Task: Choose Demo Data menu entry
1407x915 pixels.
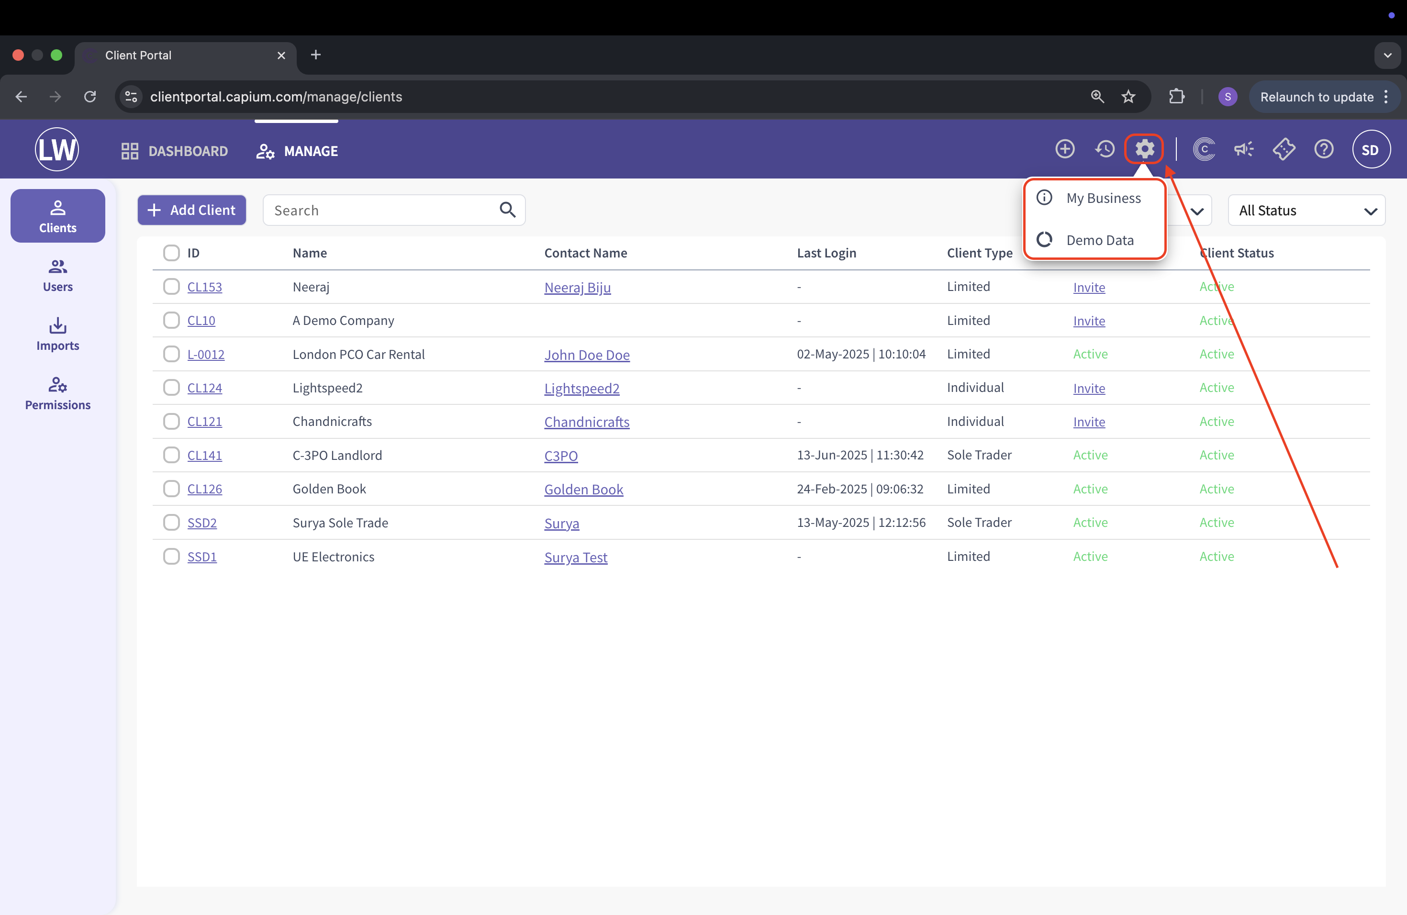Action: (1100, 240)
